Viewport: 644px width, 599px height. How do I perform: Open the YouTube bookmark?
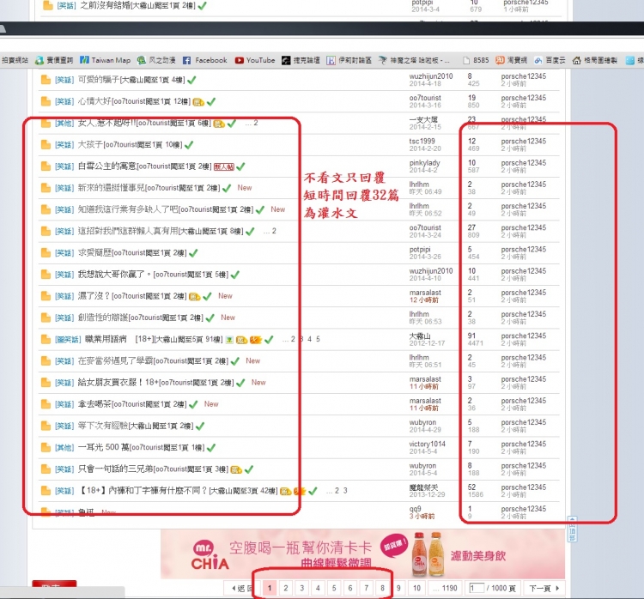click(254, 60)
